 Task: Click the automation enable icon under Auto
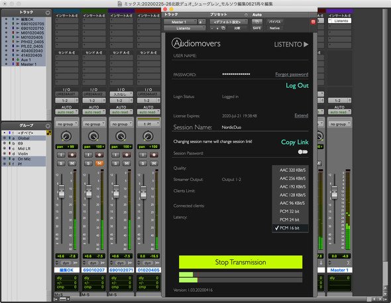coord(257,22)
